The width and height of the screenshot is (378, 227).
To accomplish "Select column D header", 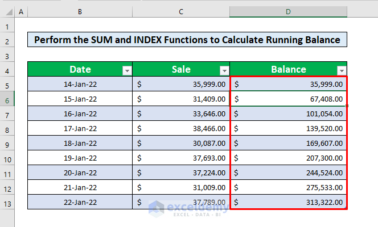I will click(288, 12).
